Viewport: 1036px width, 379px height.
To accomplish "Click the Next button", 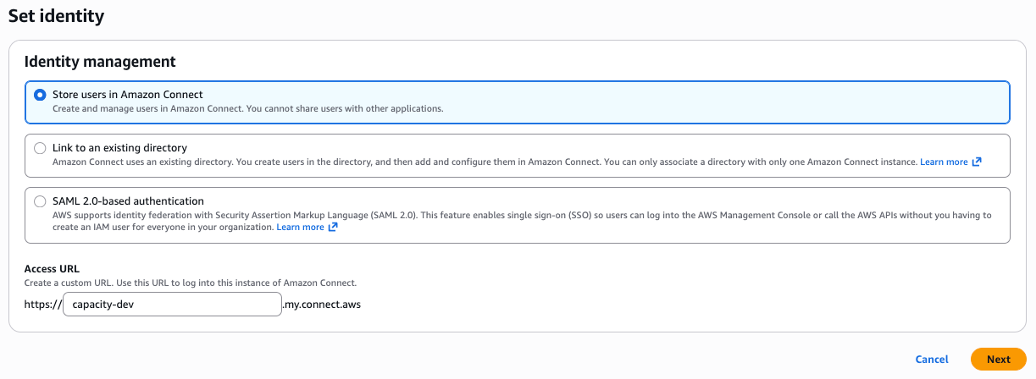I will point(999,360).
